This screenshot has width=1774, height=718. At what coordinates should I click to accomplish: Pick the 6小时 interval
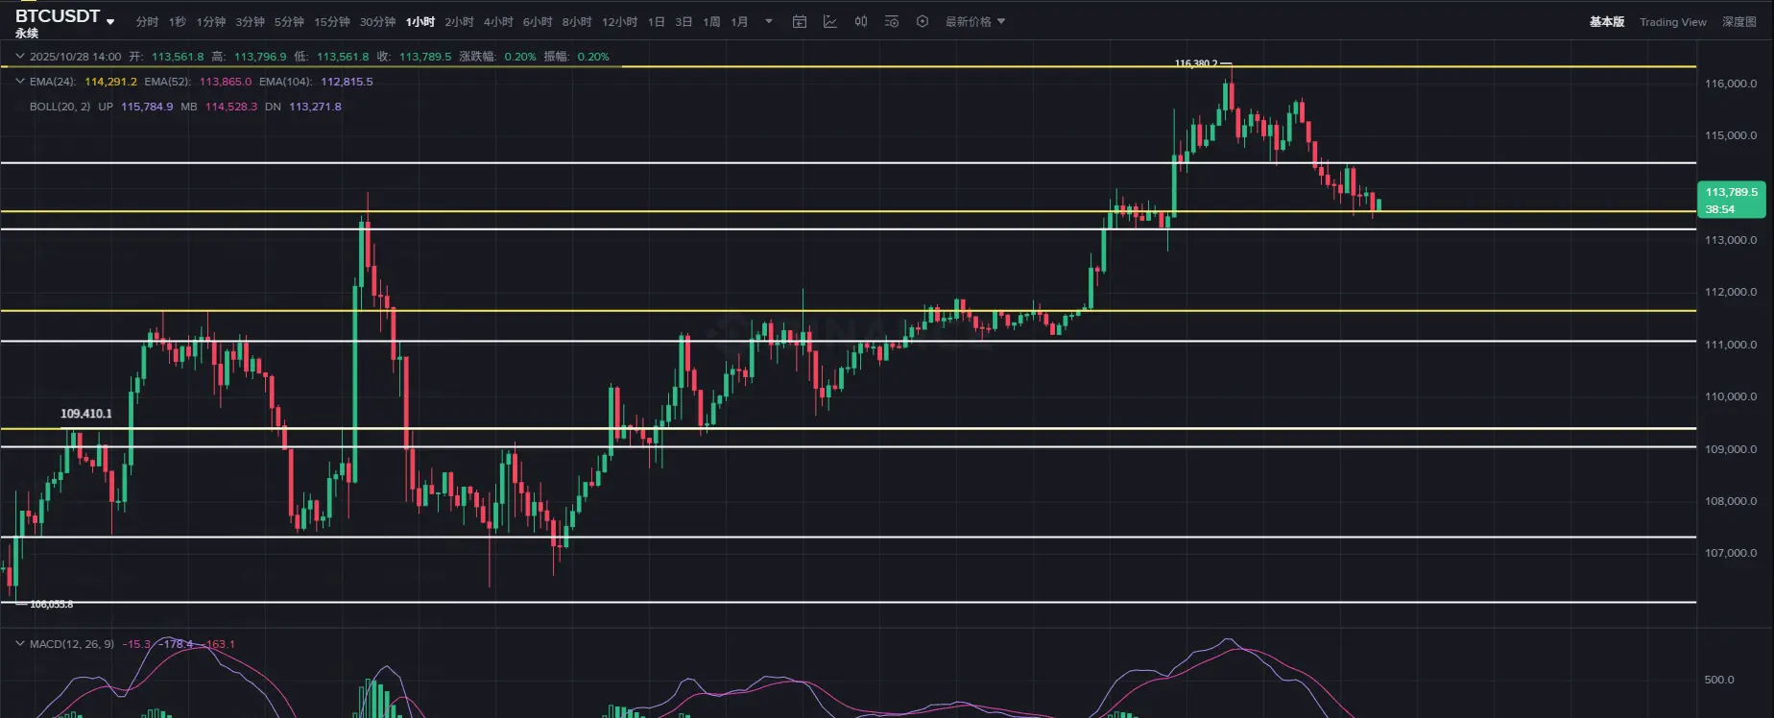[x=538, y=21]
